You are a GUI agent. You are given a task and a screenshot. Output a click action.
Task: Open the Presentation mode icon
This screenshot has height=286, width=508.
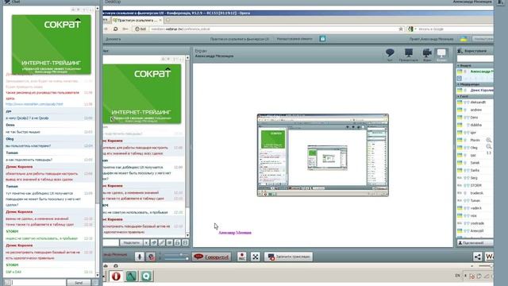tap(409, 55)
